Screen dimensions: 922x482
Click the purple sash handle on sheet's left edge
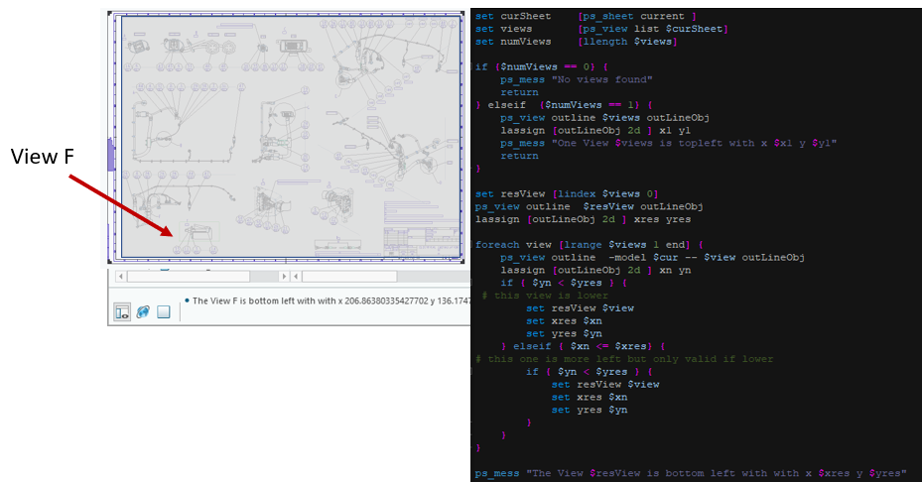pos(110,154)
